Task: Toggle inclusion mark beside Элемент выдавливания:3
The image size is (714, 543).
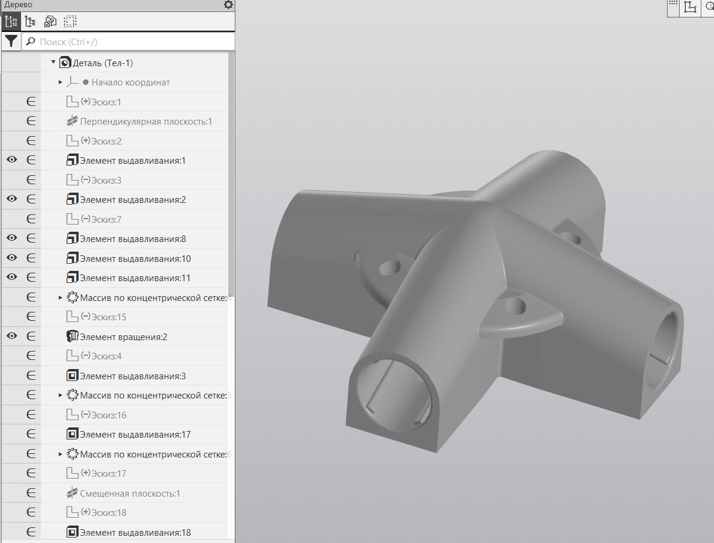Action: [31, 376]
